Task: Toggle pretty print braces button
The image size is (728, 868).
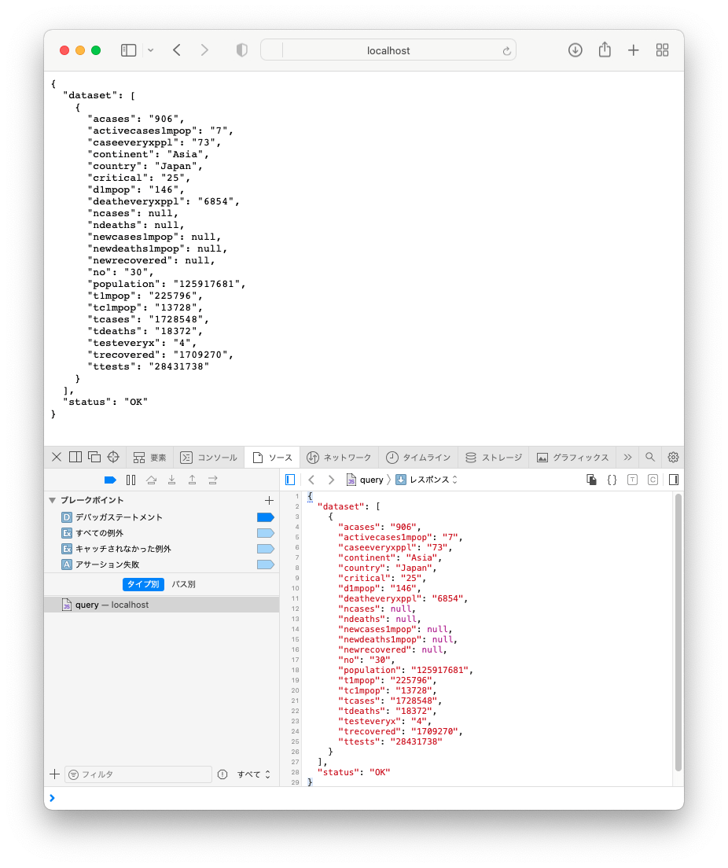Action: tap(612, 480)
